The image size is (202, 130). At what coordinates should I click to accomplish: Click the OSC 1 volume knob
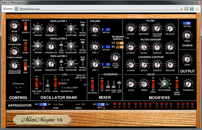(x=95, y=30)
